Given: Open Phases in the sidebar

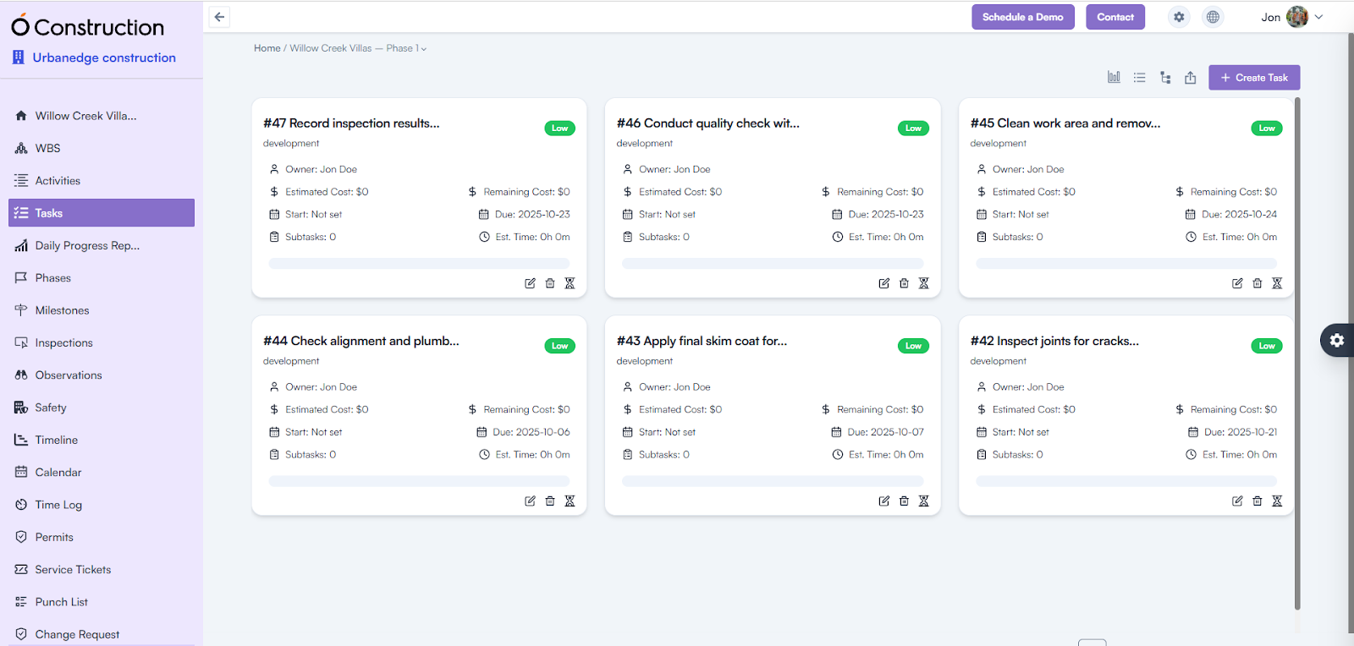Looking at the screenshot, I should (x=102, y=278).
